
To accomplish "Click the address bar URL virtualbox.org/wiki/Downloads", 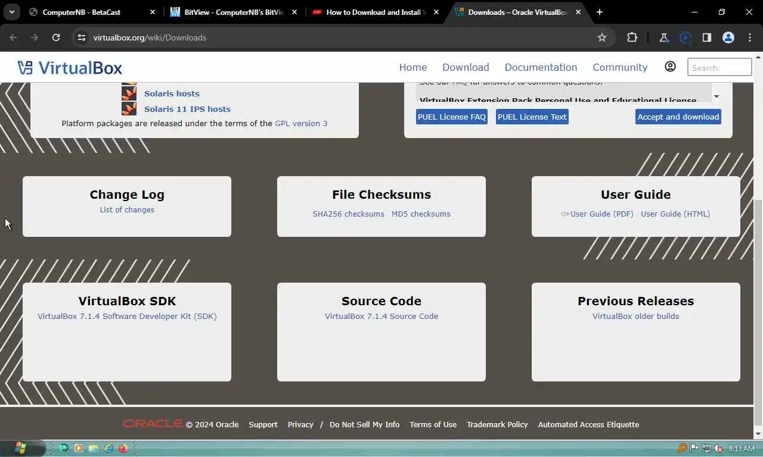I will point(150,37).
